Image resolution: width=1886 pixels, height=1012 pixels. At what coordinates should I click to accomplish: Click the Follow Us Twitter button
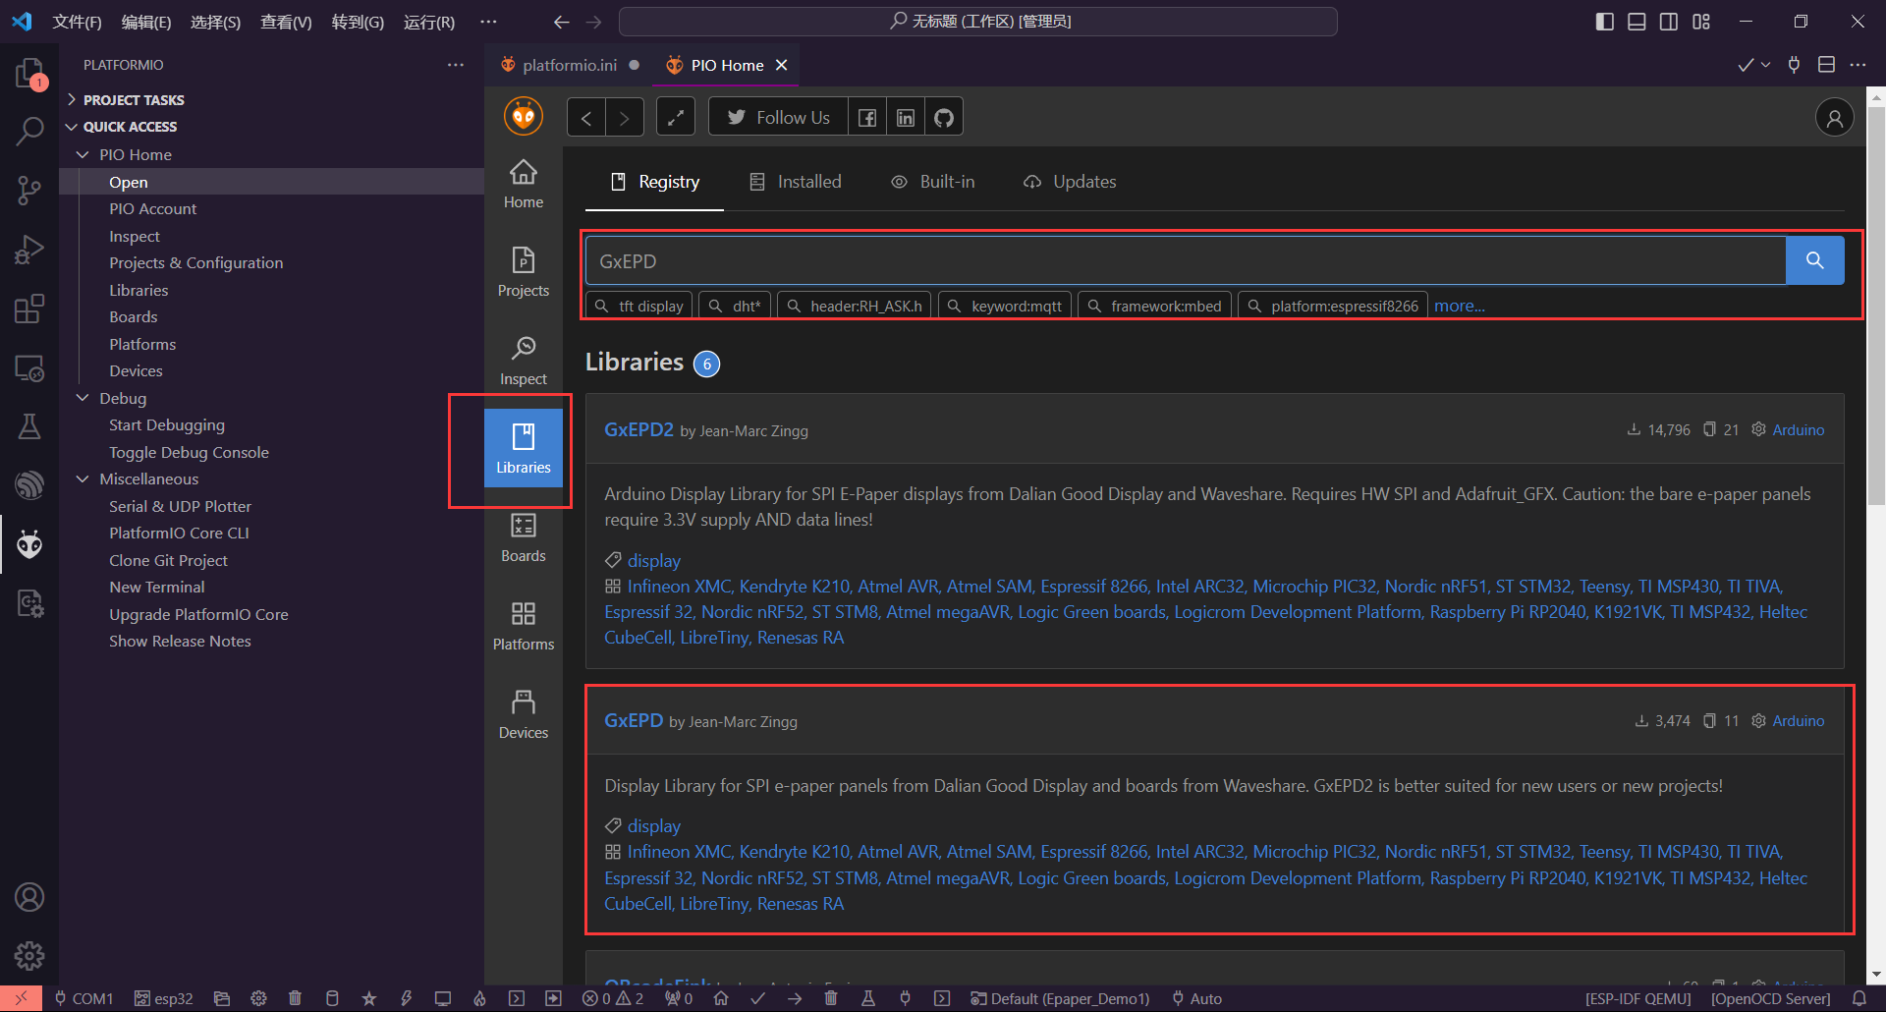tap(778, 118)
